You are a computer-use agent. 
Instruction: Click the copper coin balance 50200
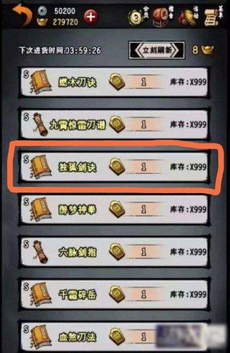[x=65, y=11]
